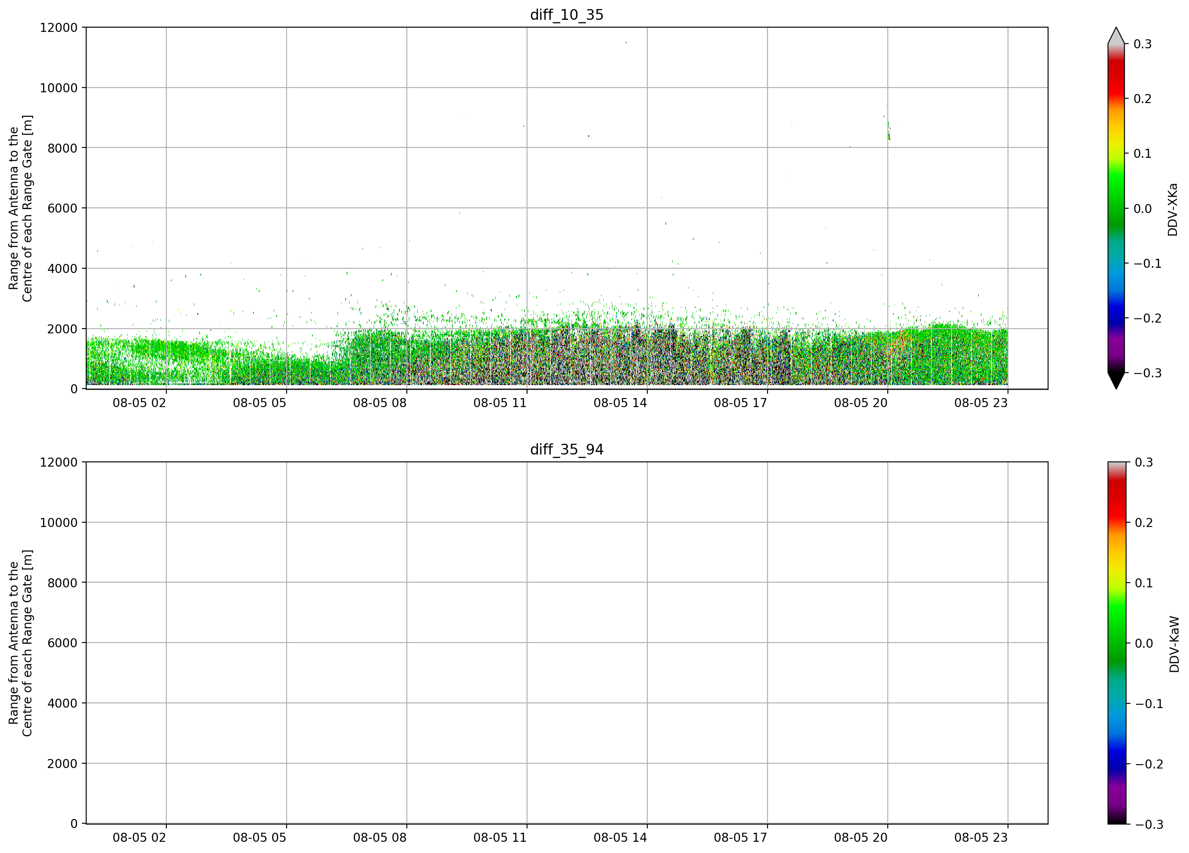Viewport: 1189px width, 853px height.
Task: Click the "diff_35_94" plot title
Action: (x=567, y=450)
